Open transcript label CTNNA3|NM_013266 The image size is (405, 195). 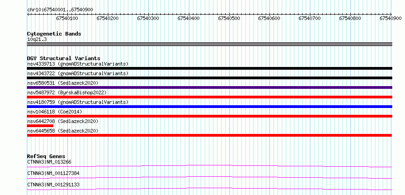click(49, 162)
